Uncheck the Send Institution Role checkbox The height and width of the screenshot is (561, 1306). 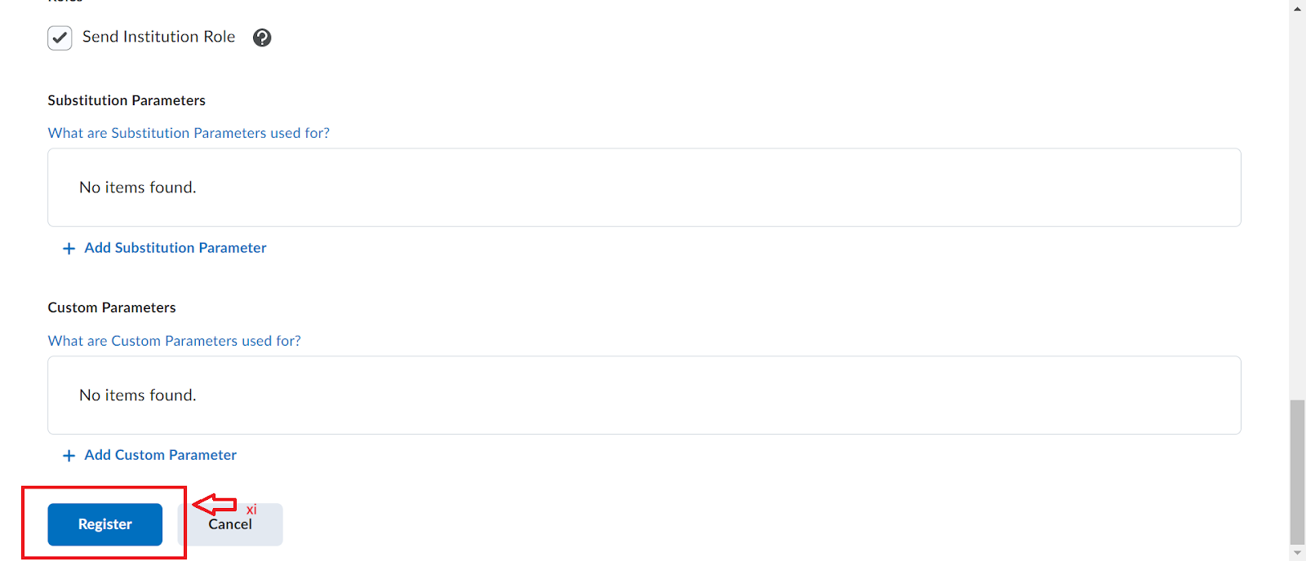pos(60,38)
